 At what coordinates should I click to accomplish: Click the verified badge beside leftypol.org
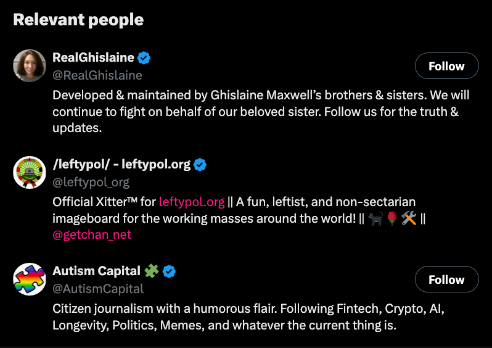tap(200, 165)
